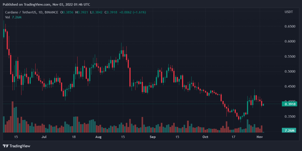The height and width of the screenshot is (151, 302).
Task: Click the Sep date label on time axis
Action: [153, 137]
